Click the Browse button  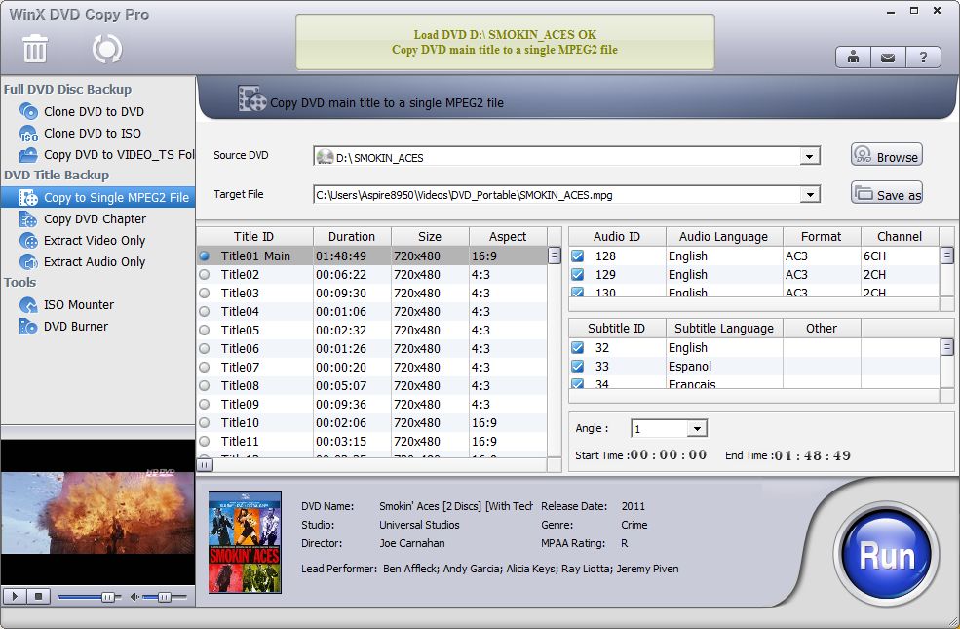coord(886,156)
